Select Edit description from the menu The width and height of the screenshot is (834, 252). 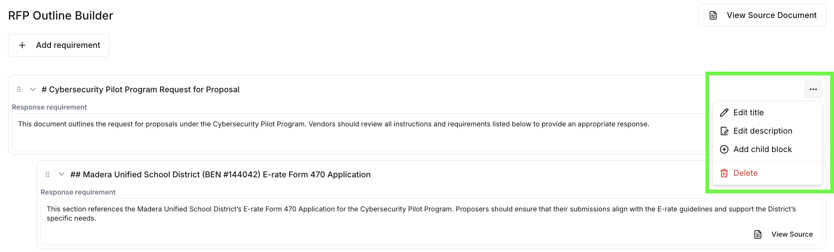[x=763, y=131]
